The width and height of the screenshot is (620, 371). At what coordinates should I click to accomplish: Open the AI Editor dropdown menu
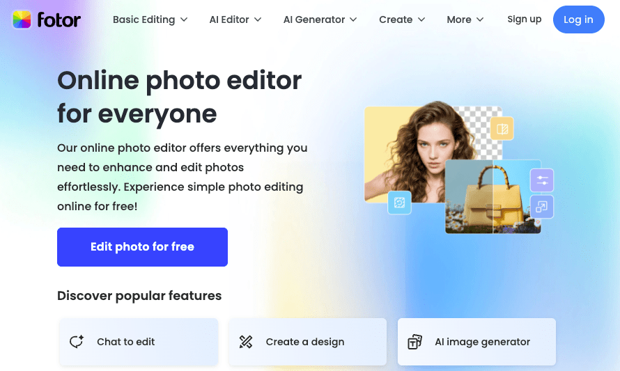click(x=235, y=19)
